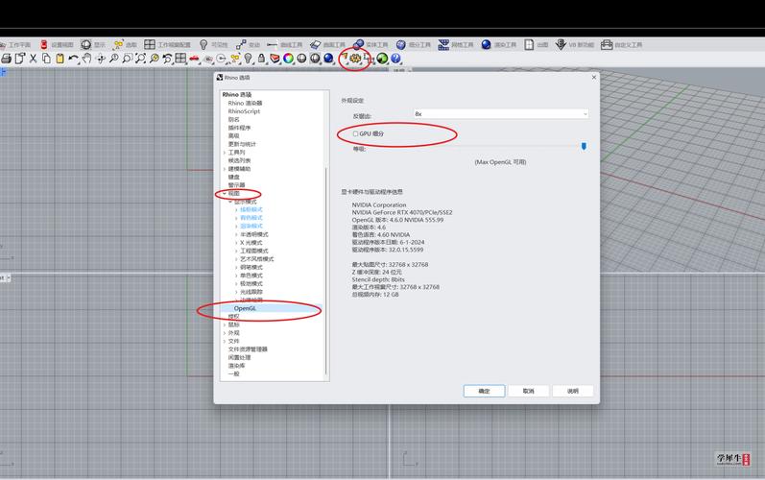Image resolution: width=765 pixels, height=480 pixels.
Task: Select 渲染模式 in the options tree
Action: [x=251, y=226]
